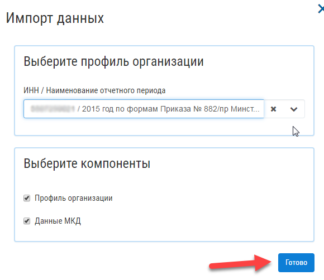Image resolution: width=324 pixels, height=280 pixels.
Task: Click the Импорт данных title
Action: 55,18
